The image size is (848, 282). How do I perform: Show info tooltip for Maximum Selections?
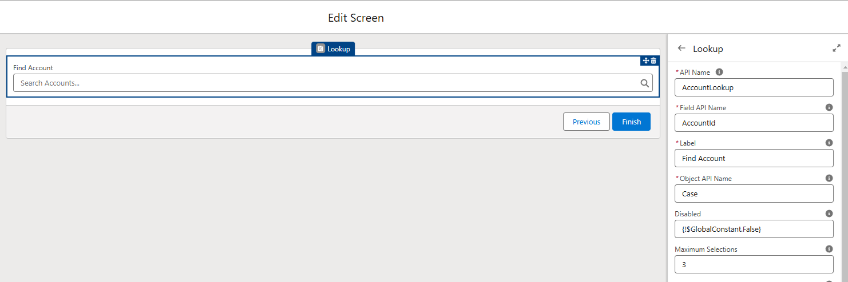click(829, 249)
